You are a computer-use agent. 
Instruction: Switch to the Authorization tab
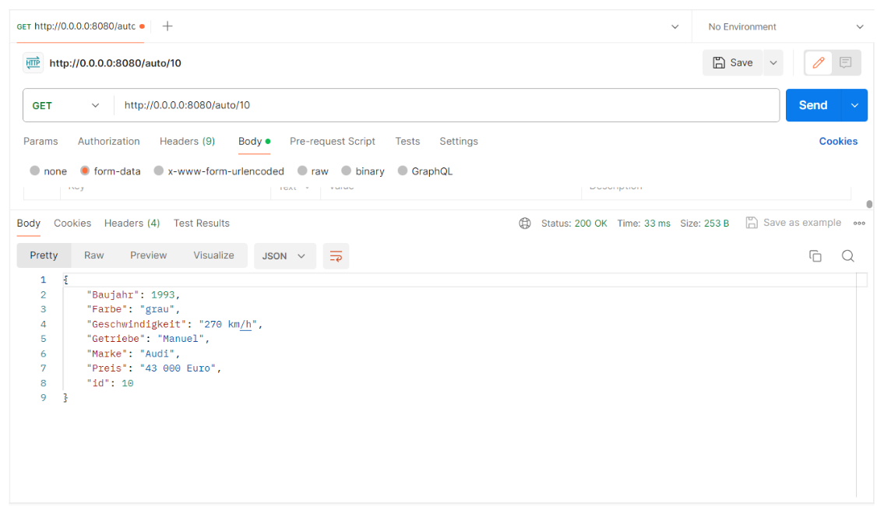(x=108, y=142)
